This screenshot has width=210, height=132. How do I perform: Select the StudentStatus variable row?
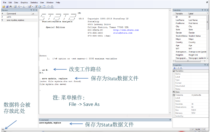190,36
